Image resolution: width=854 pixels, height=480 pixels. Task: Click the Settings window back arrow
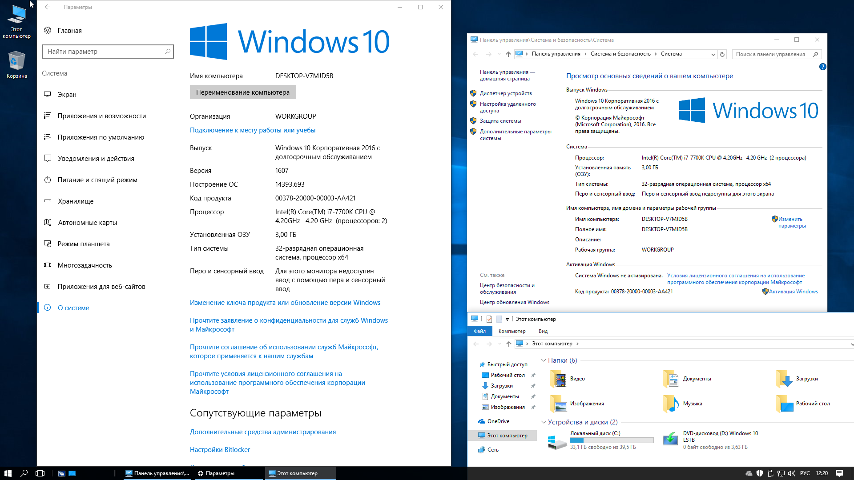[x=48, y=7]
